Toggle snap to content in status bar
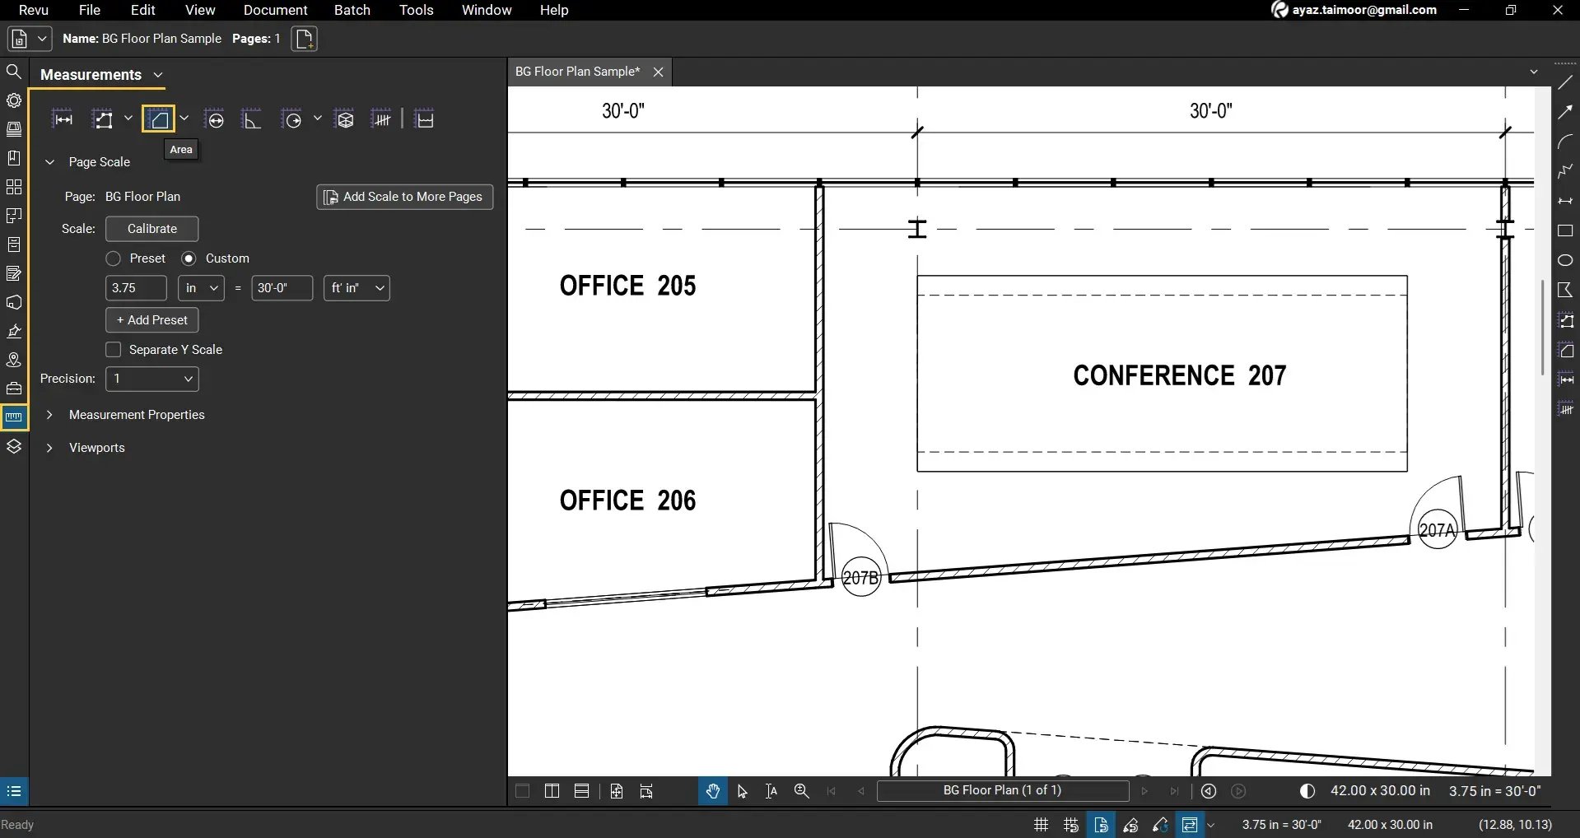Screen dimensions: 1580x838 pyautogui.click(x=1101, y=824)
